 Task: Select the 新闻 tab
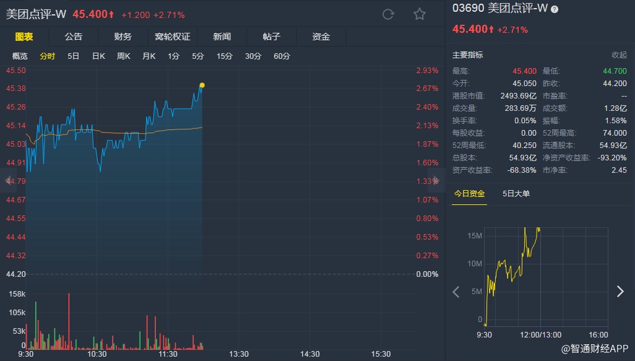tap(222, 37)
